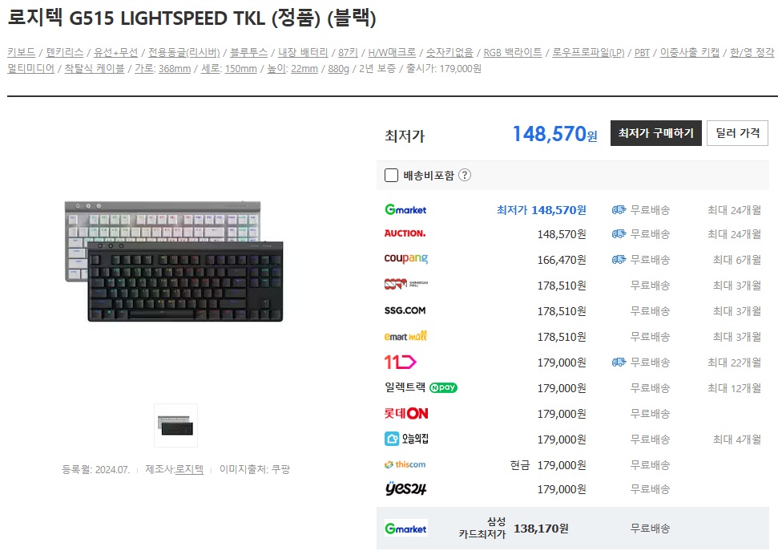The width and height of the screenshot is (778, 555).
Task: Open the 딜러 가격 button
Action: pyautogui.click(x=737, y=133)
